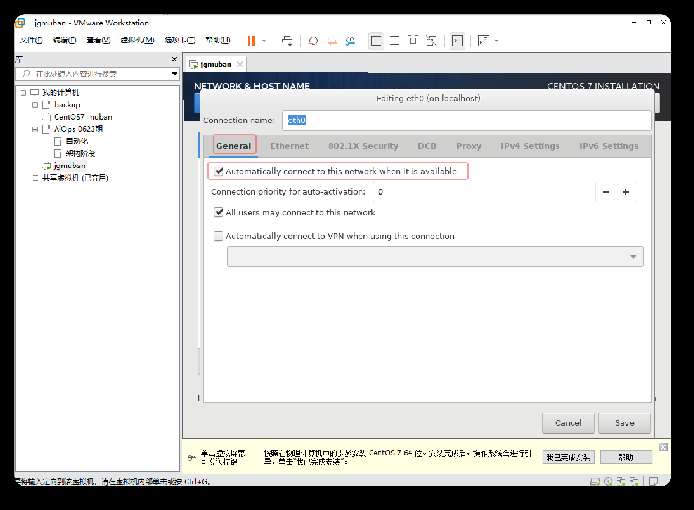Click the Connection name input field
The image size is (694, 510).
[x=466, y=120]
